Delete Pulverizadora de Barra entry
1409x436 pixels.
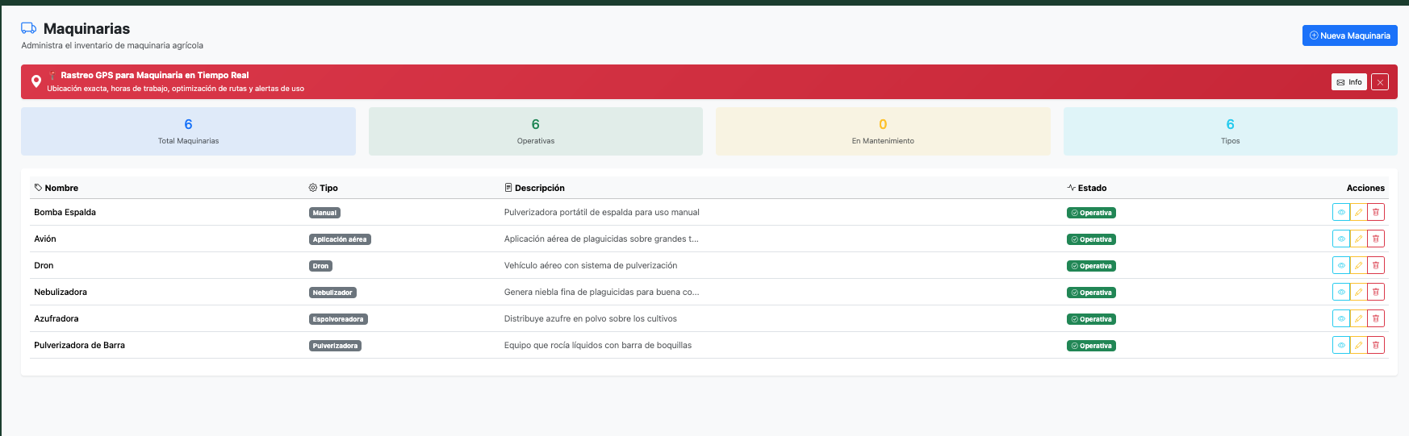(1376, 345)
